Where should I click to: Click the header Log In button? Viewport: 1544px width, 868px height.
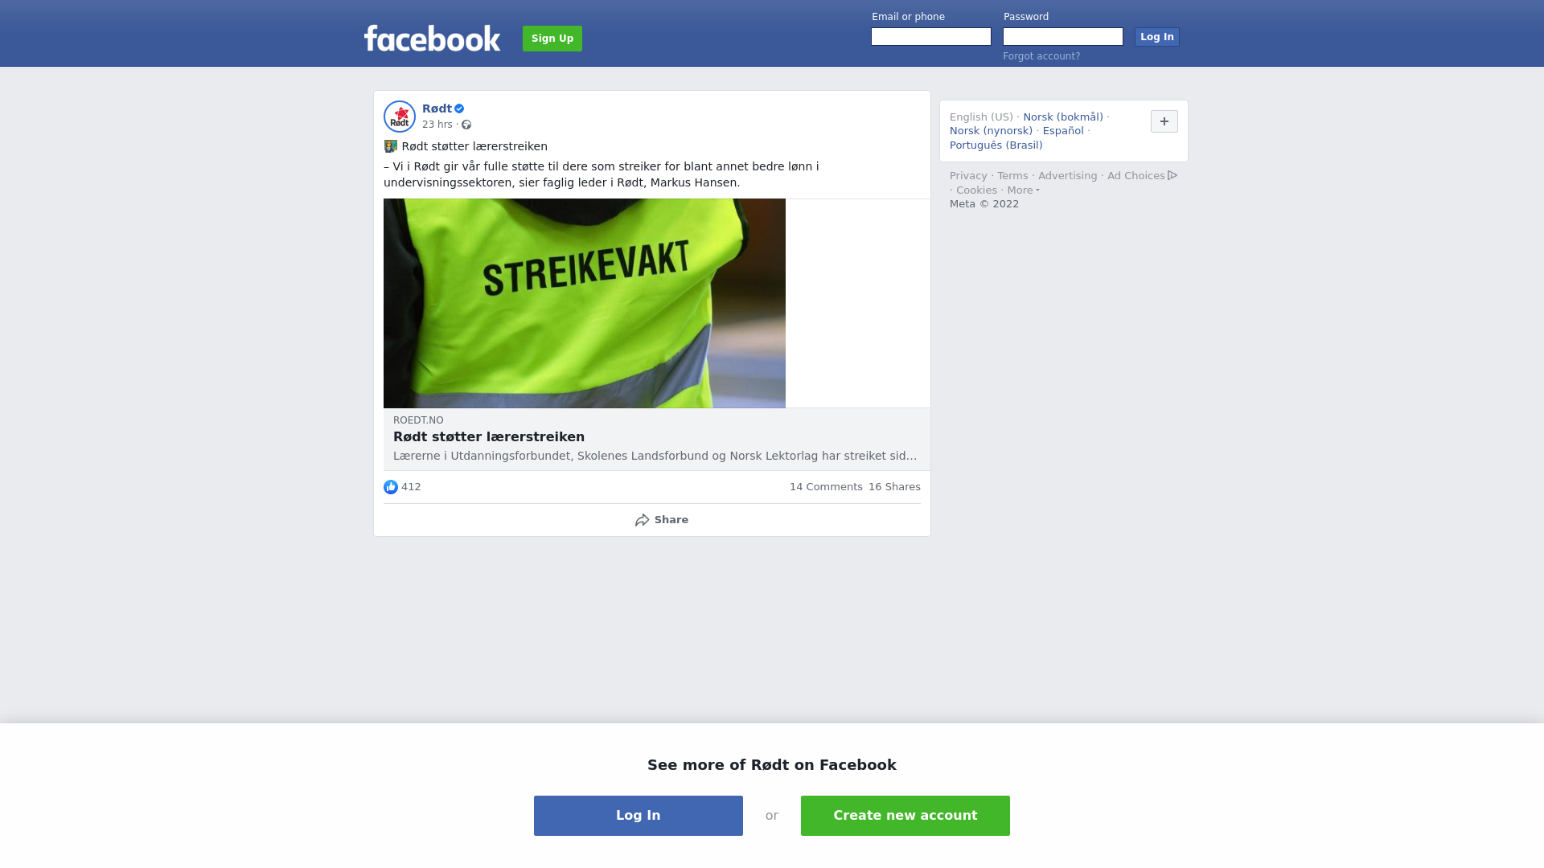pos(1157,37)
